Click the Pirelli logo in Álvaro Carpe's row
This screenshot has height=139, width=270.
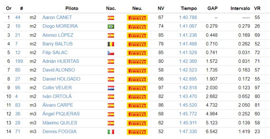click(137, 105)
